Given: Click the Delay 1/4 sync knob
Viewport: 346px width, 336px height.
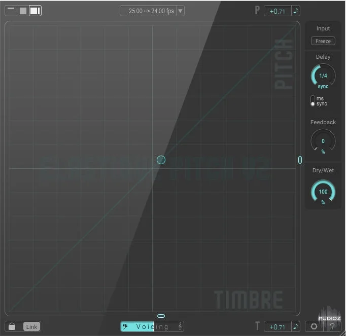Looking at the screenshot, I should pos(323,76).
